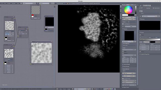Select the black background color swatch

131,15
